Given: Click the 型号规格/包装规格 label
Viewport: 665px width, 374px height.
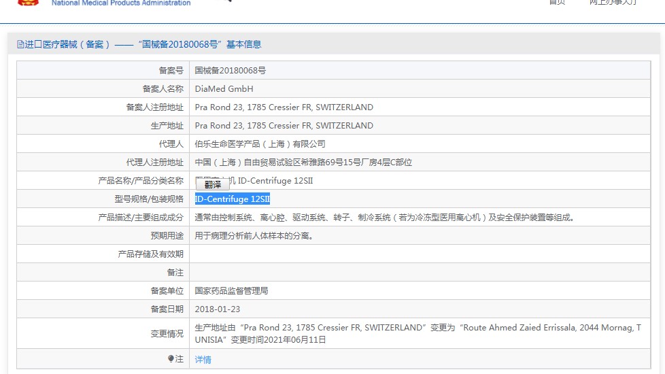Looking at the screenshot, I should pos(149,199).
